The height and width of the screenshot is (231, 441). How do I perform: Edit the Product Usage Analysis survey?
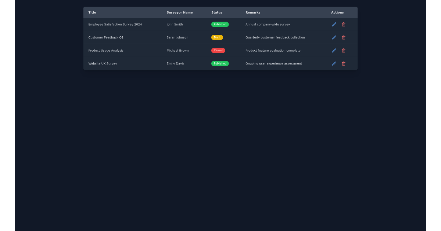point(334,50)
